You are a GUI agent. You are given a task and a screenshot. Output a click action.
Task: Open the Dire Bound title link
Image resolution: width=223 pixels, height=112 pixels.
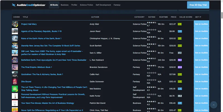[x=26, y=82]
